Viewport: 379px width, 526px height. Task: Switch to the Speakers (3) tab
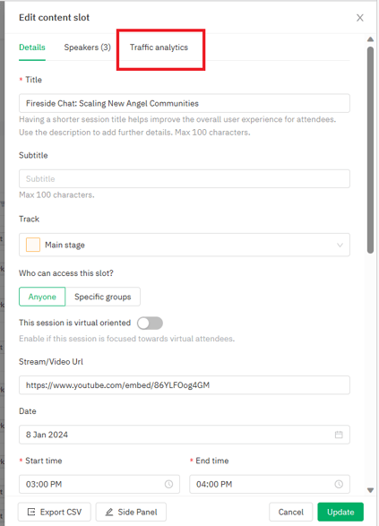[87, 47]
